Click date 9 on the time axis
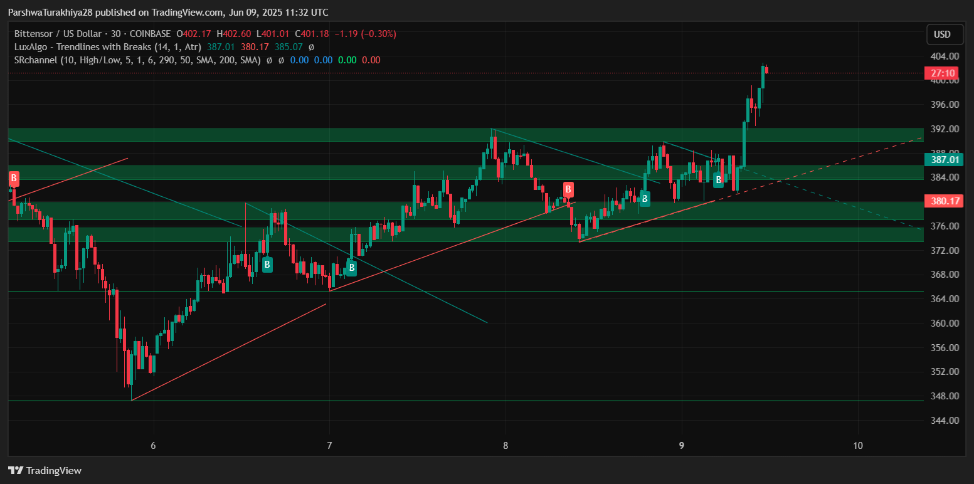This screenshot has width=974, height=484. tap(682, 446)
